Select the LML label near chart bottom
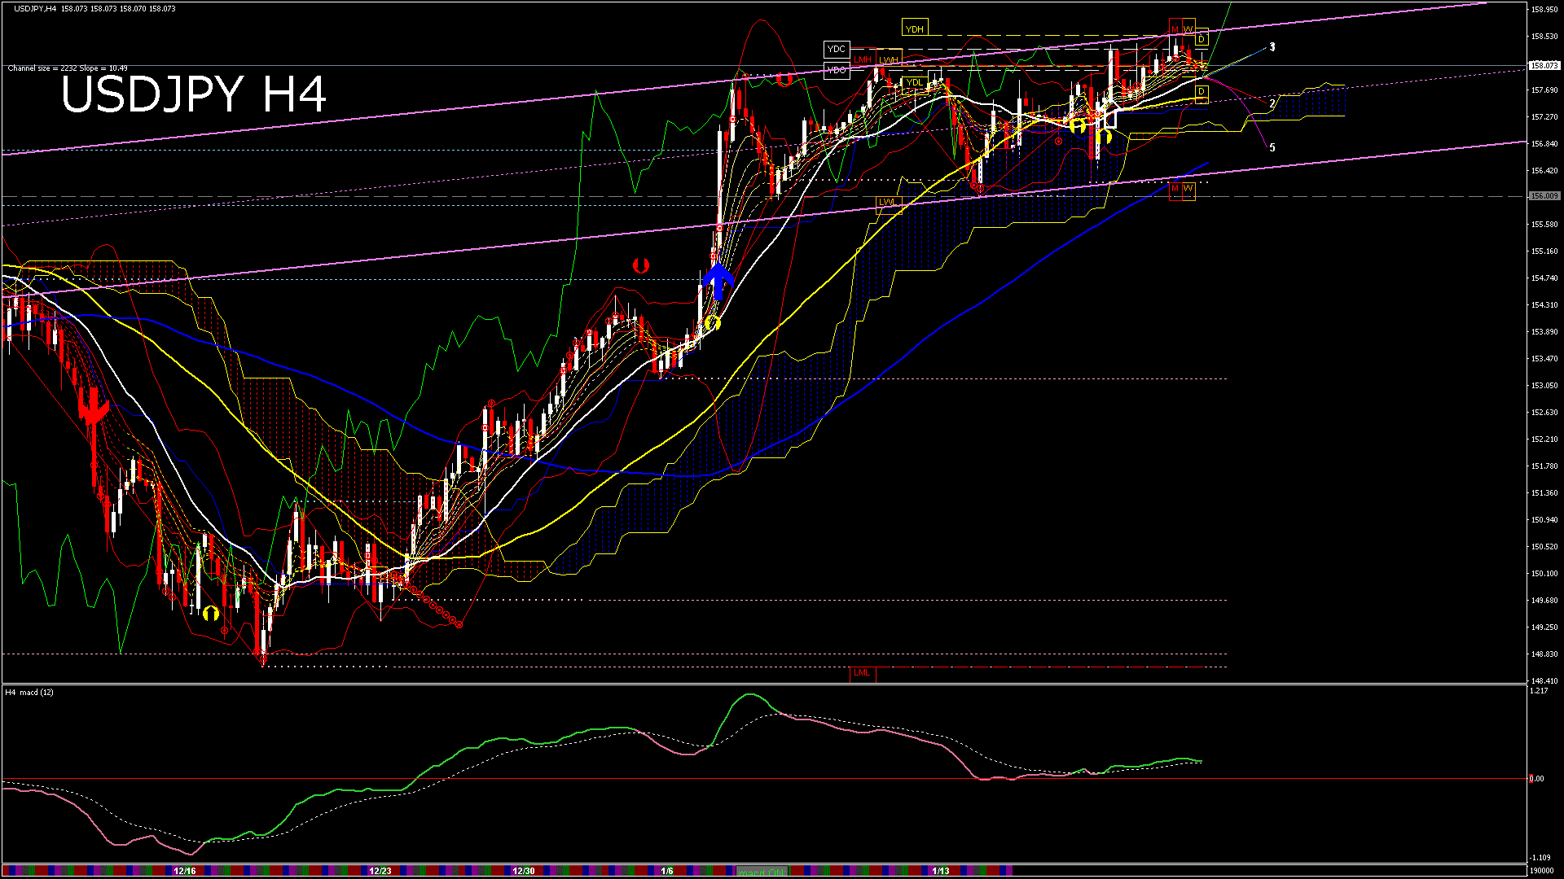 click(862, 673)
